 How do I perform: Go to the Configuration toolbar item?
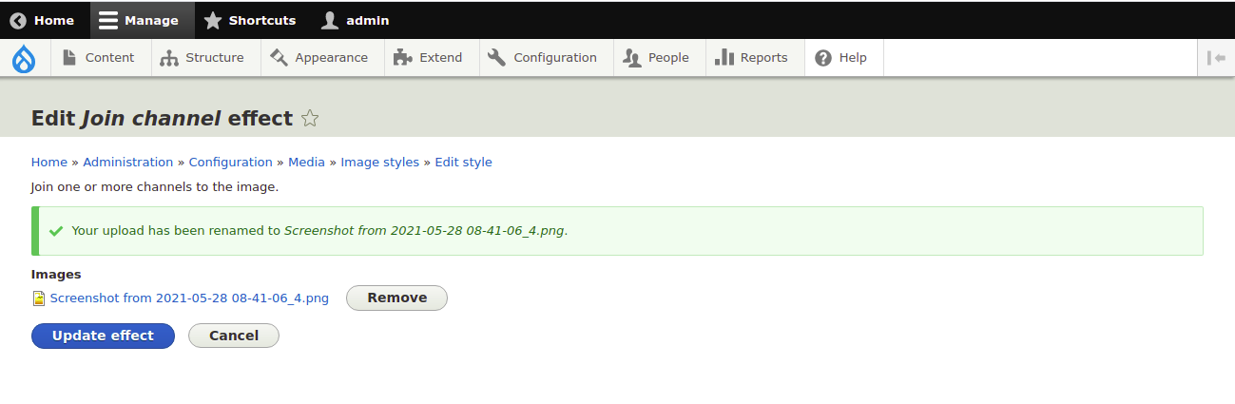click(x=543, y=58)
